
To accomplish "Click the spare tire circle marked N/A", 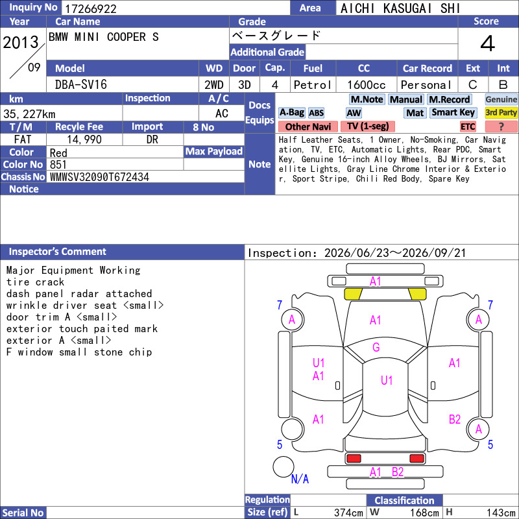I will 284,466.
